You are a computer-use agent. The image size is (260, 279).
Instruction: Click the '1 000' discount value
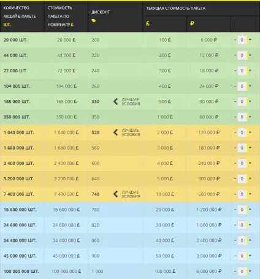click(x=97, y=271)
